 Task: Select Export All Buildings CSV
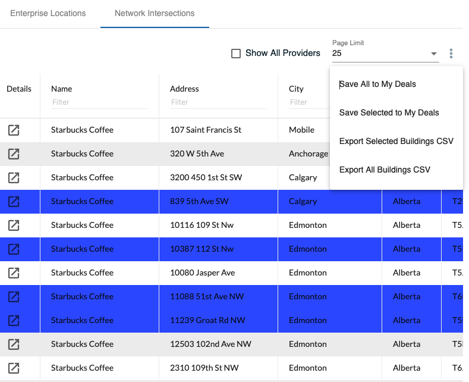(x=385, y=170)
